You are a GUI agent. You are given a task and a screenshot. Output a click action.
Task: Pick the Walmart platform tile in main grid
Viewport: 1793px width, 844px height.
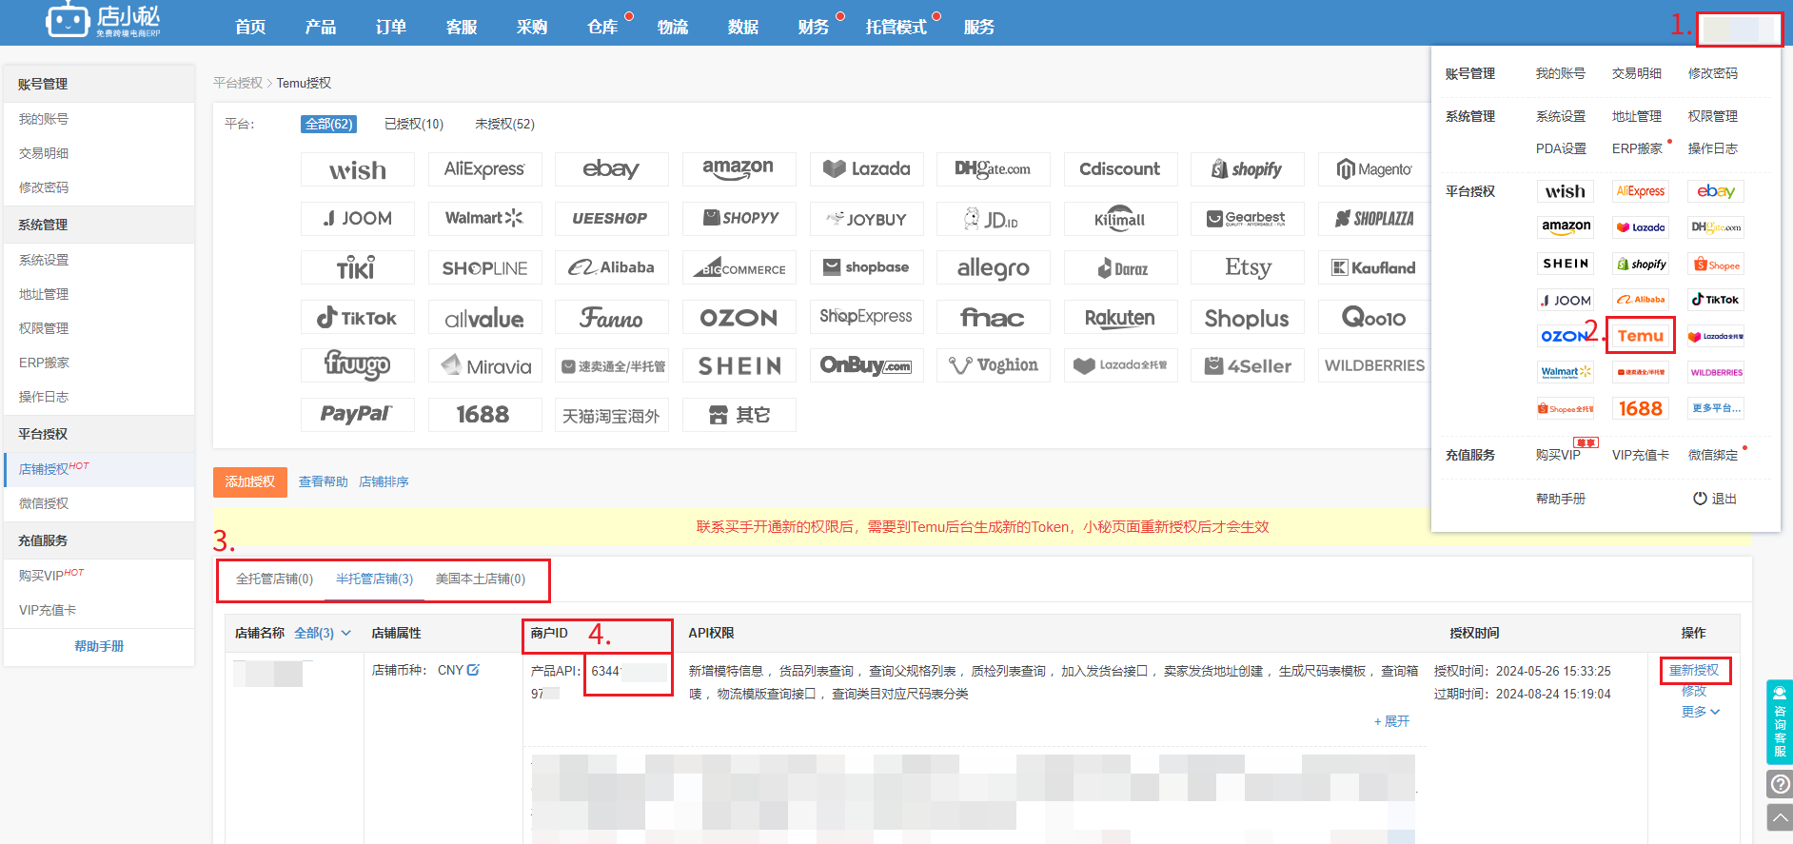tap(484, 219)
